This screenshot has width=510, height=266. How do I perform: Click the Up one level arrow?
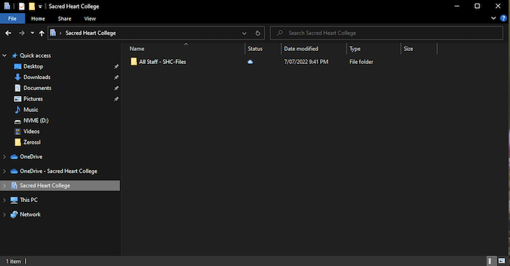point(42,33)
